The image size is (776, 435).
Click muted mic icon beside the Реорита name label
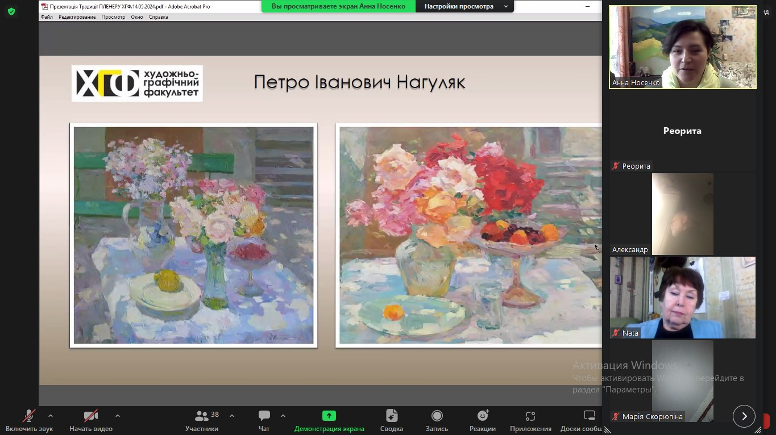[x=616, y=166]
